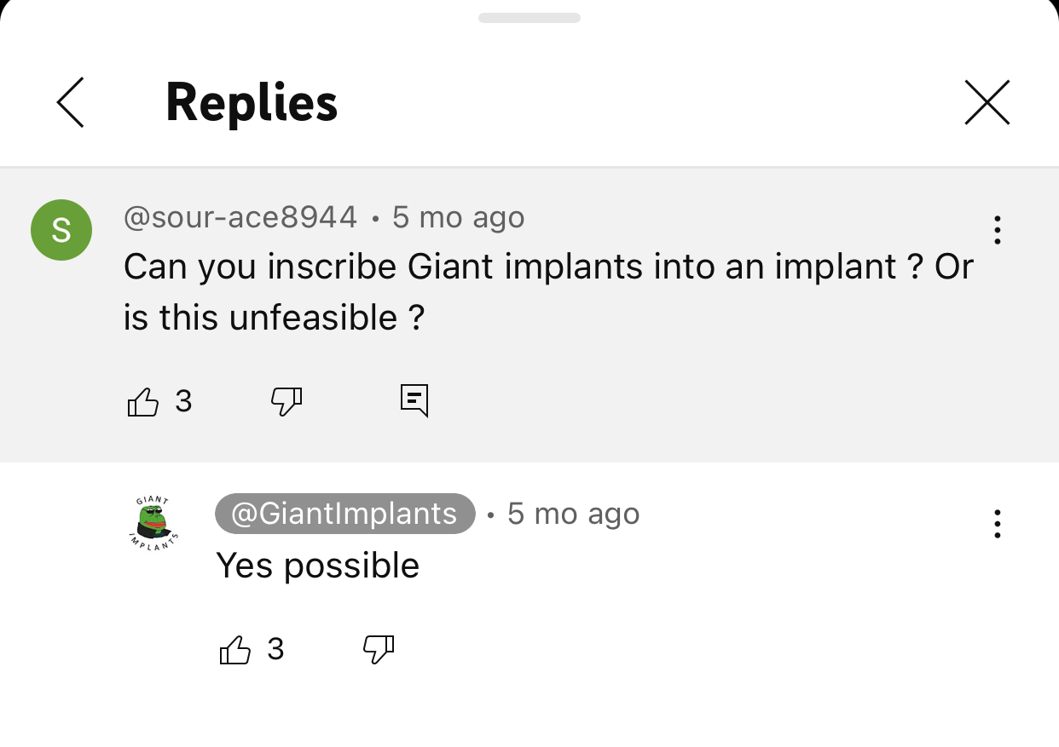This screenshot has height=747, width=1059.
Task: Tap the timestamp on the GiantImplants reply
Action: point(573,514)
